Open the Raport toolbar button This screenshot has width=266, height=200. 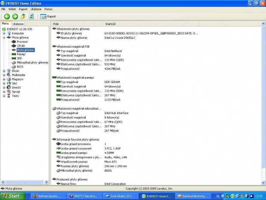[48, 16]
